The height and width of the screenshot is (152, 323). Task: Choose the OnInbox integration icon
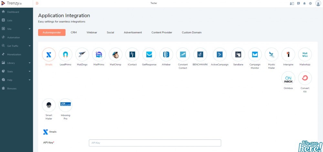288,78
